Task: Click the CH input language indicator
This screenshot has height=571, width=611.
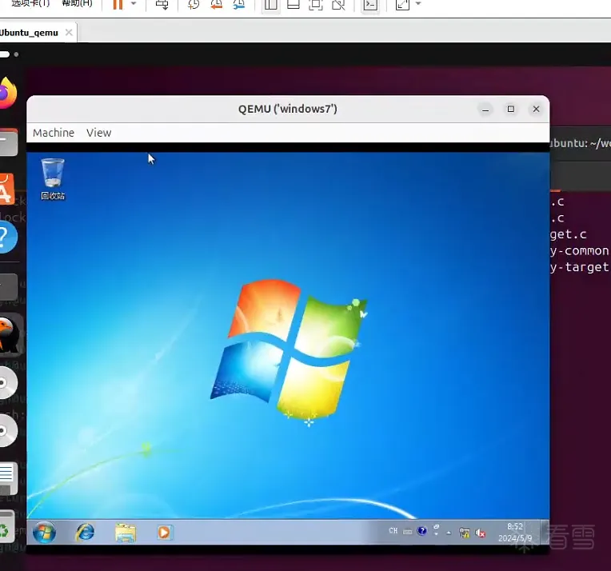Action: pos(393,531)
